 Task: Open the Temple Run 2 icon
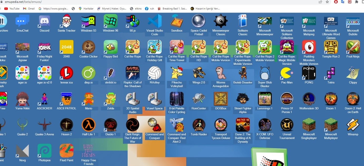[x=331, y=47]
